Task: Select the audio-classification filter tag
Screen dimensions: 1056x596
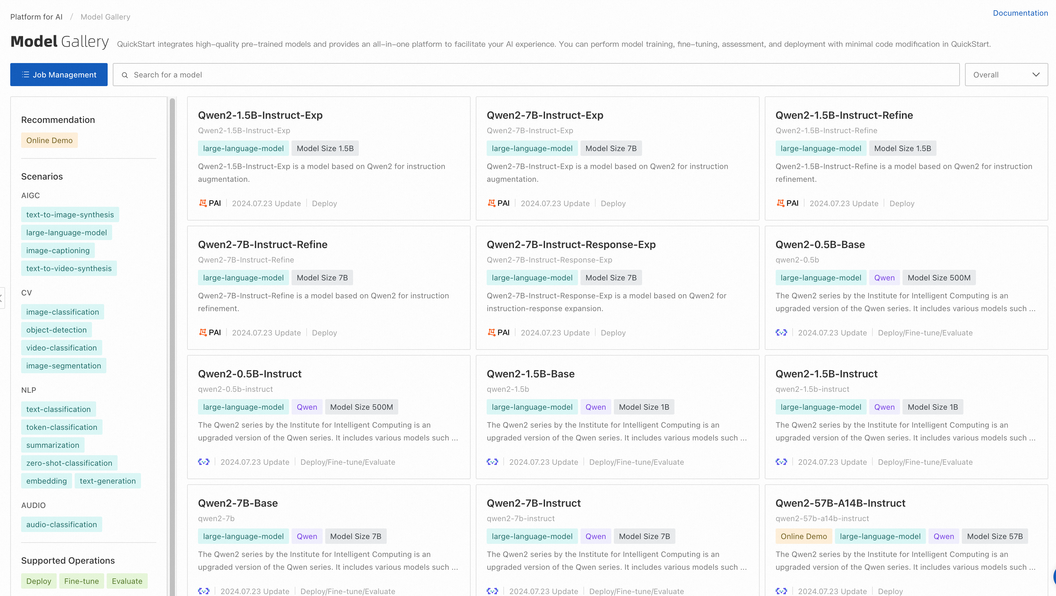Action: coord(62,525)
